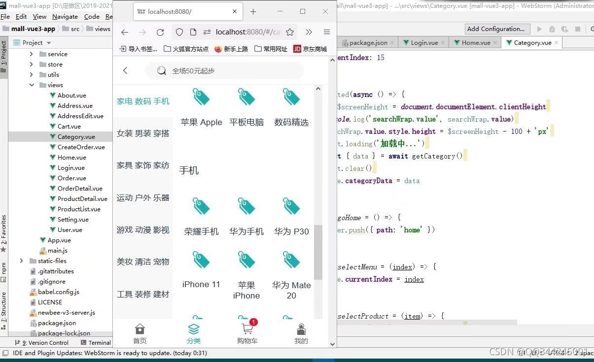Open the File menu in WebStorm
The width and height of the screenshot is (594, 362).
[x=5, y=16]
